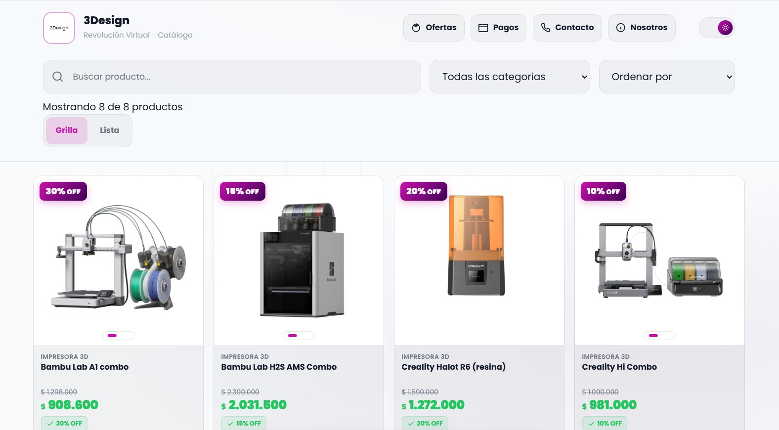Click the 30% OFF badge on Bambu Lab A1
The width and height of the screenshot is (779, 430).
63,191
